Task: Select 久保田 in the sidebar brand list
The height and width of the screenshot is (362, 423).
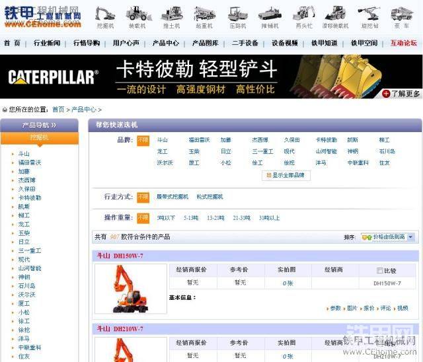Action: click(x=26, y=189)
